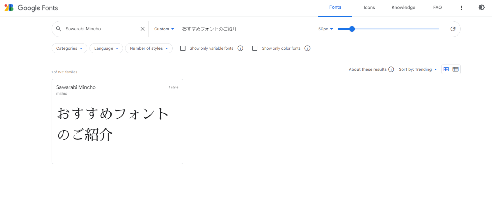Image resolution: width=492 pixels, height=211 pixels.
Task: Click the About these results link
Action: click(x=368, y=69)
